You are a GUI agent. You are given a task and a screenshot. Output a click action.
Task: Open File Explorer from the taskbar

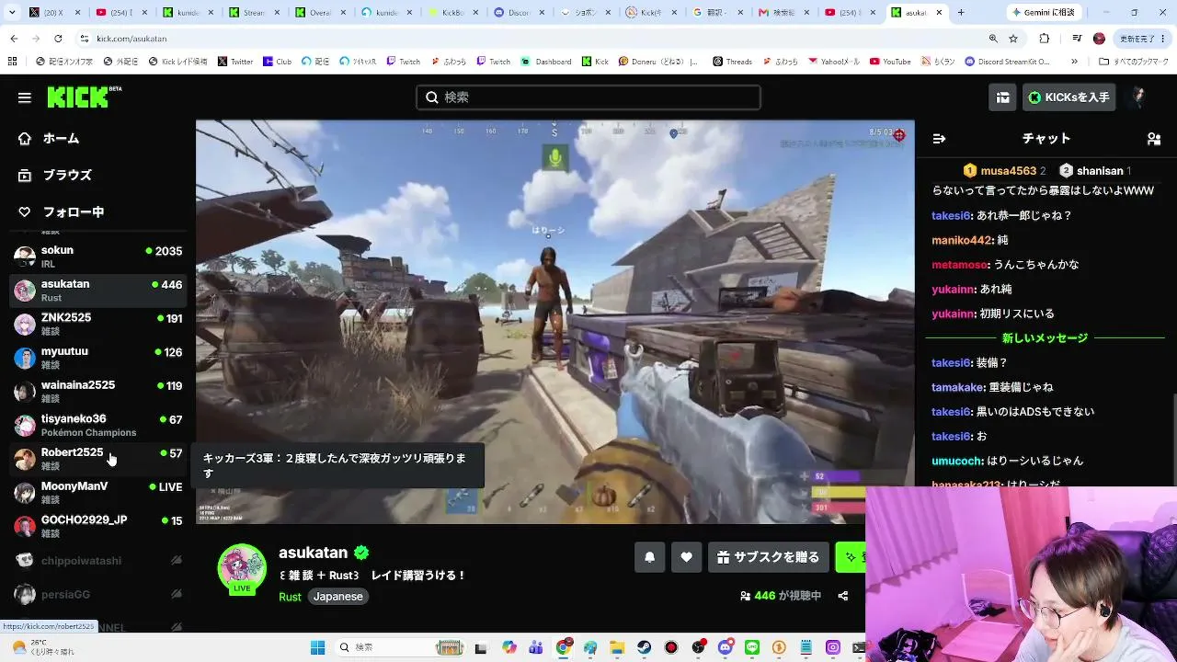pyautogui.click(x=617, y=647)
